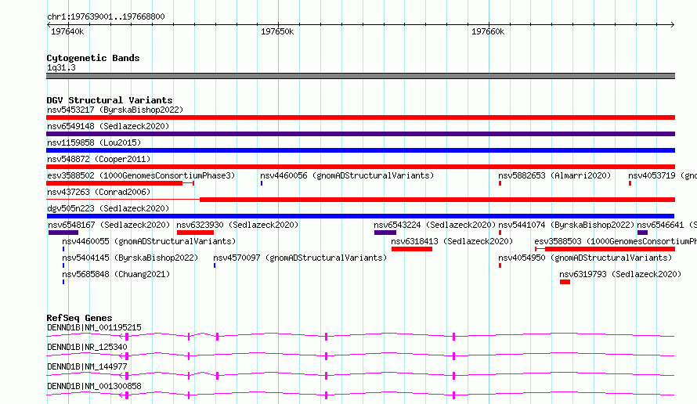
Task: Click the DENND1B|NM_001300858 gene label
Action: (94, 386)
